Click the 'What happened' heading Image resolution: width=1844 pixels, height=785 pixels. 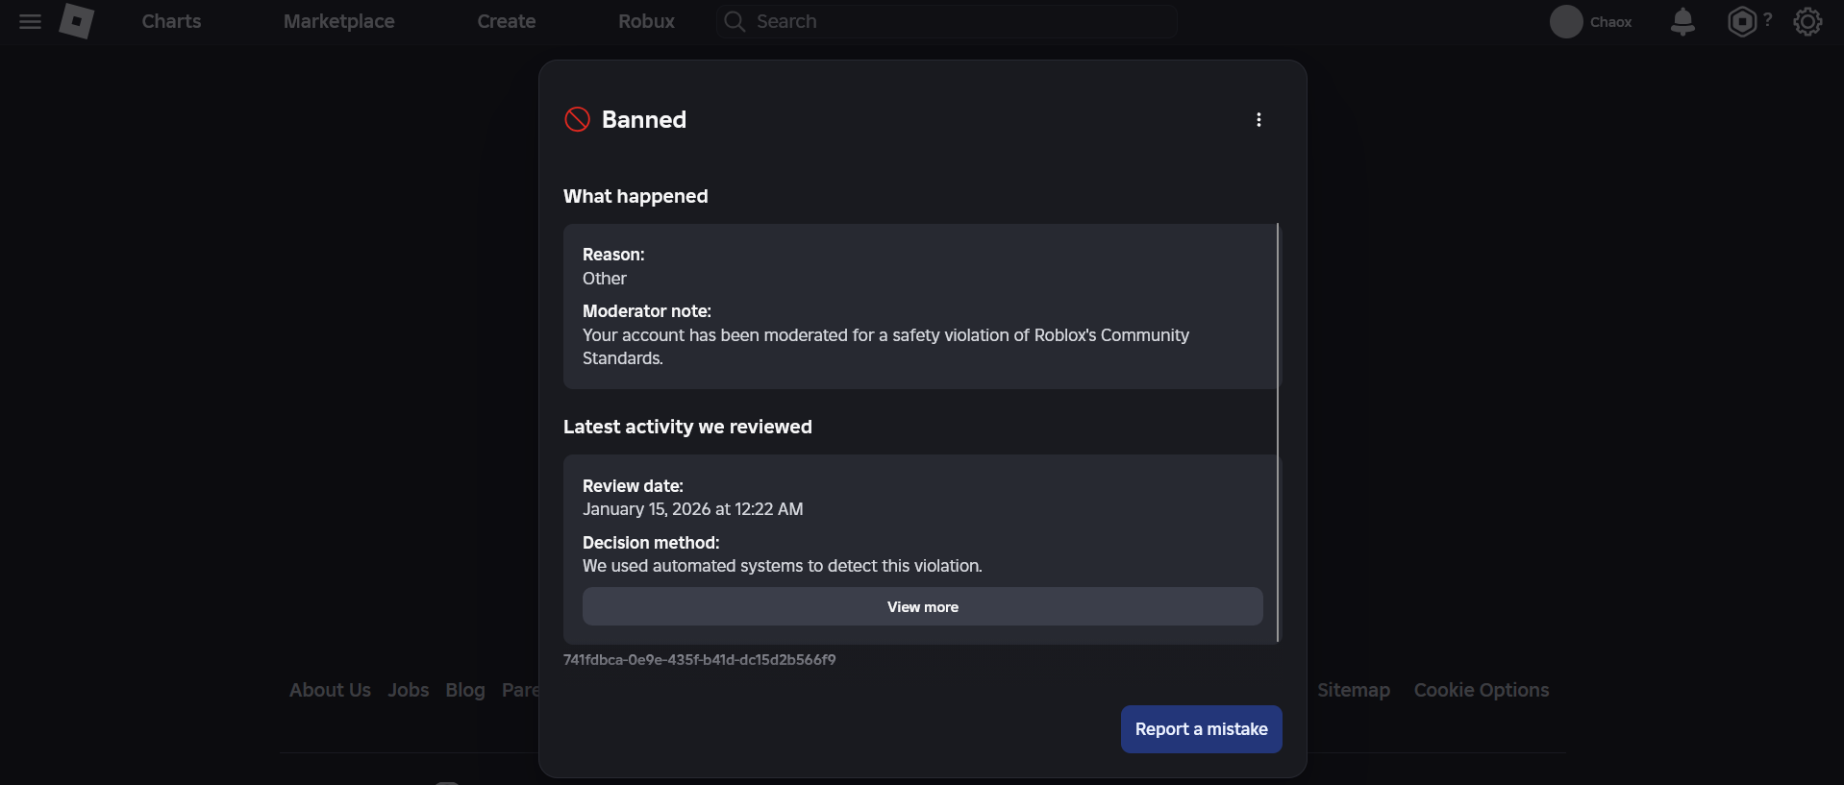click(635, 196)
